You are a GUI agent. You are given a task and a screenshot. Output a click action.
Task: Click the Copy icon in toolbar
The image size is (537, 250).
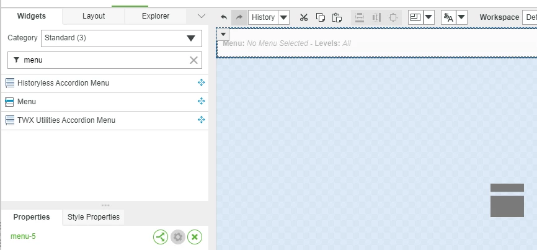click(320, 17)
